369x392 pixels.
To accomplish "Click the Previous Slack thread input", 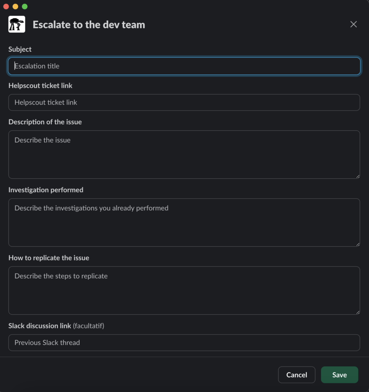I will [184, 343].
